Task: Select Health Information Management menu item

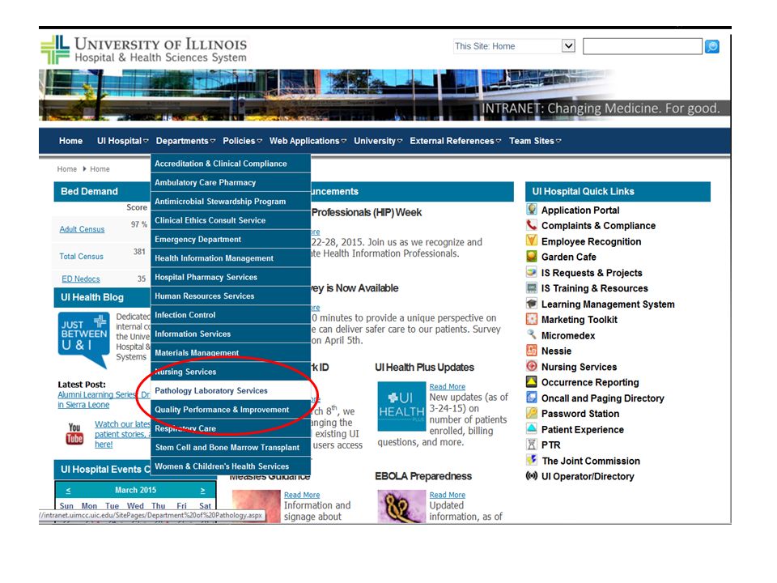Action: 231,257
